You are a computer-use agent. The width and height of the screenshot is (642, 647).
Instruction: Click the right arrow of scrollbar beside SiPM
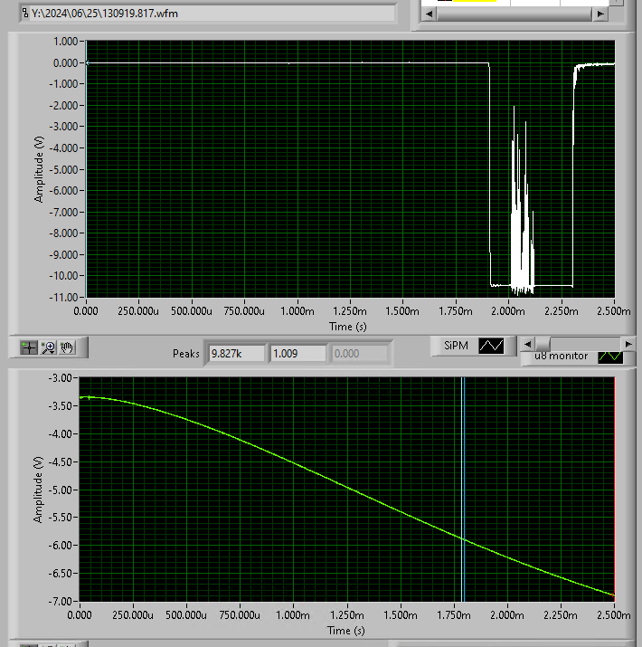pos(628,344)
